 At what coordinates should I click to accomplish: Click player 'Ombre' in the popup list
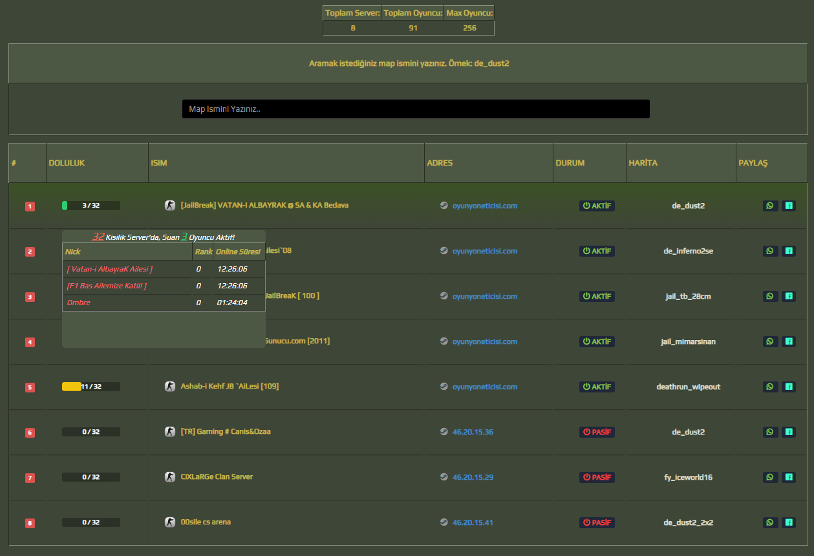point(78,303)
